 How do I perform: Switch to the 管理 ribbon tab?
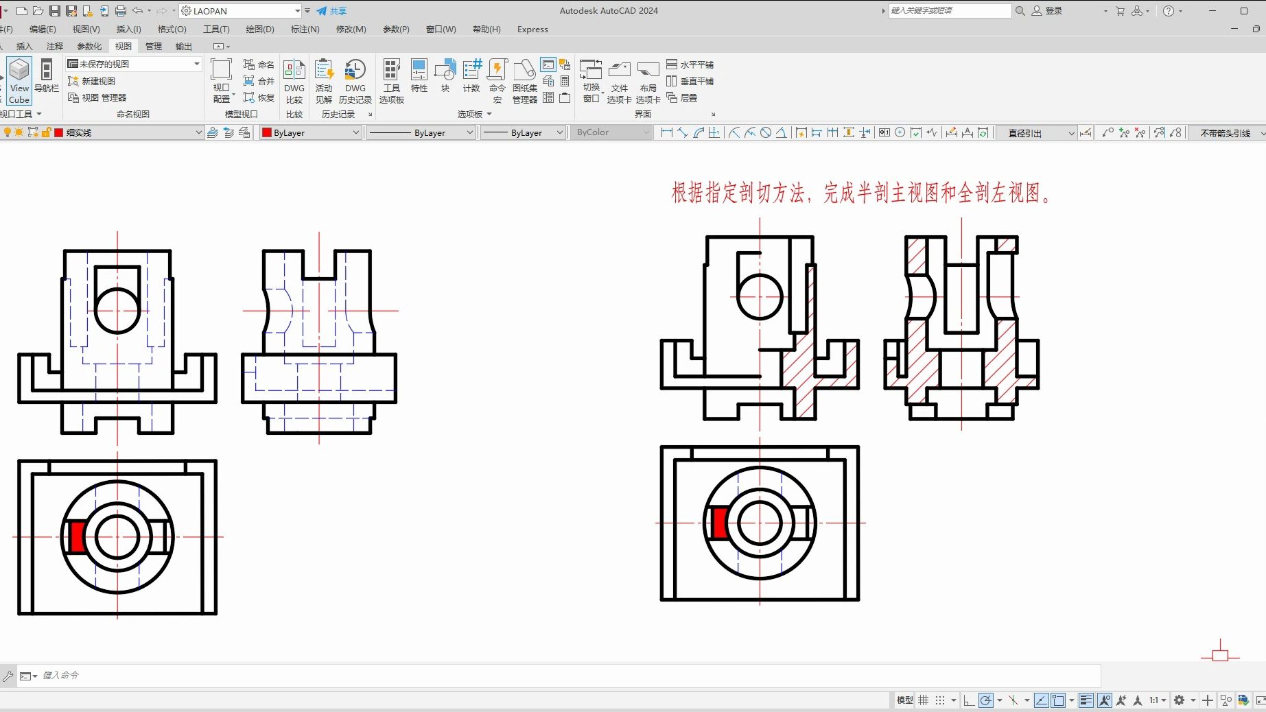pos(154,47)
